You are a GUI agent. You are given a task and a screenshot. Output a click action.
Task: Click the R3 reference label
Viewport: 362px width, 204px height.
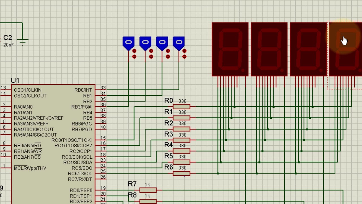[169, 134]
